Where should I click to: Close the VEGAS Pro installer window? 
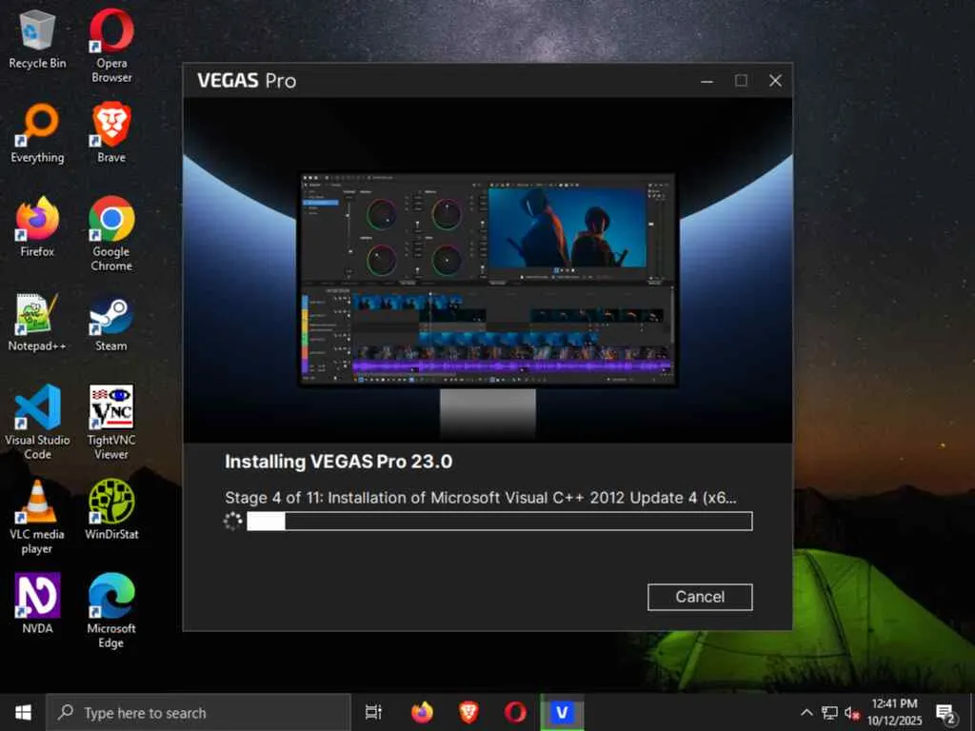pos(775,81)
